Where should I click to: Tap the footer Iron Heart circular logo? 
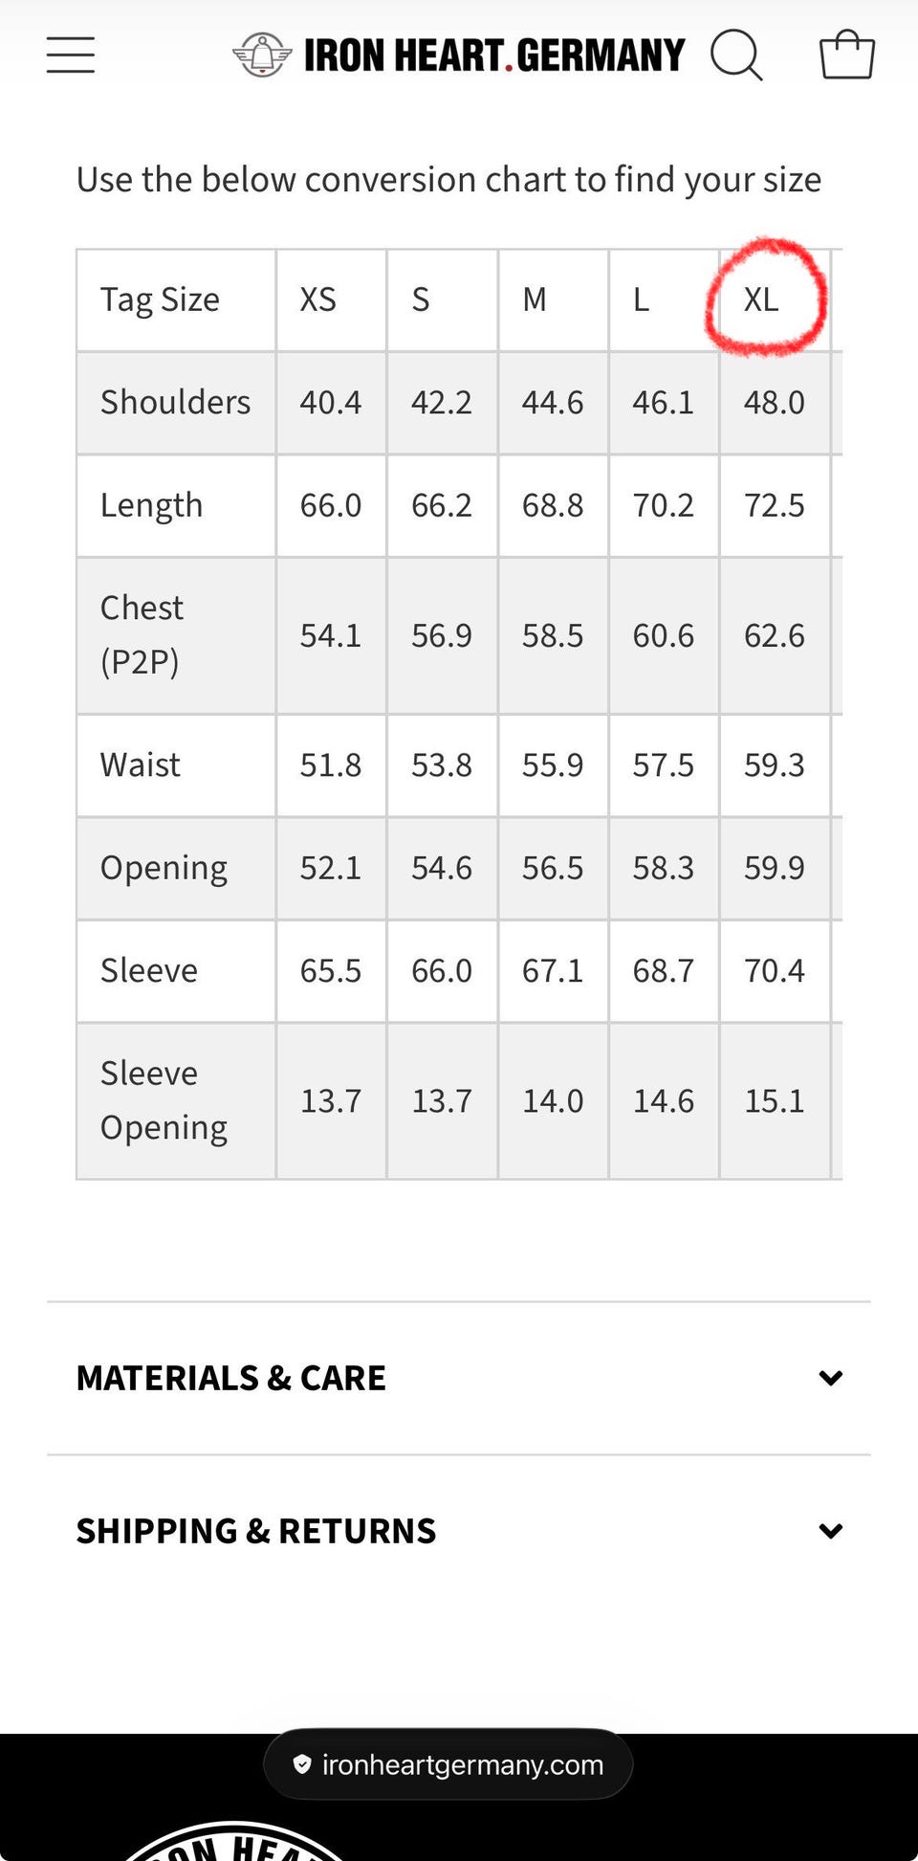coord(234,1842)
